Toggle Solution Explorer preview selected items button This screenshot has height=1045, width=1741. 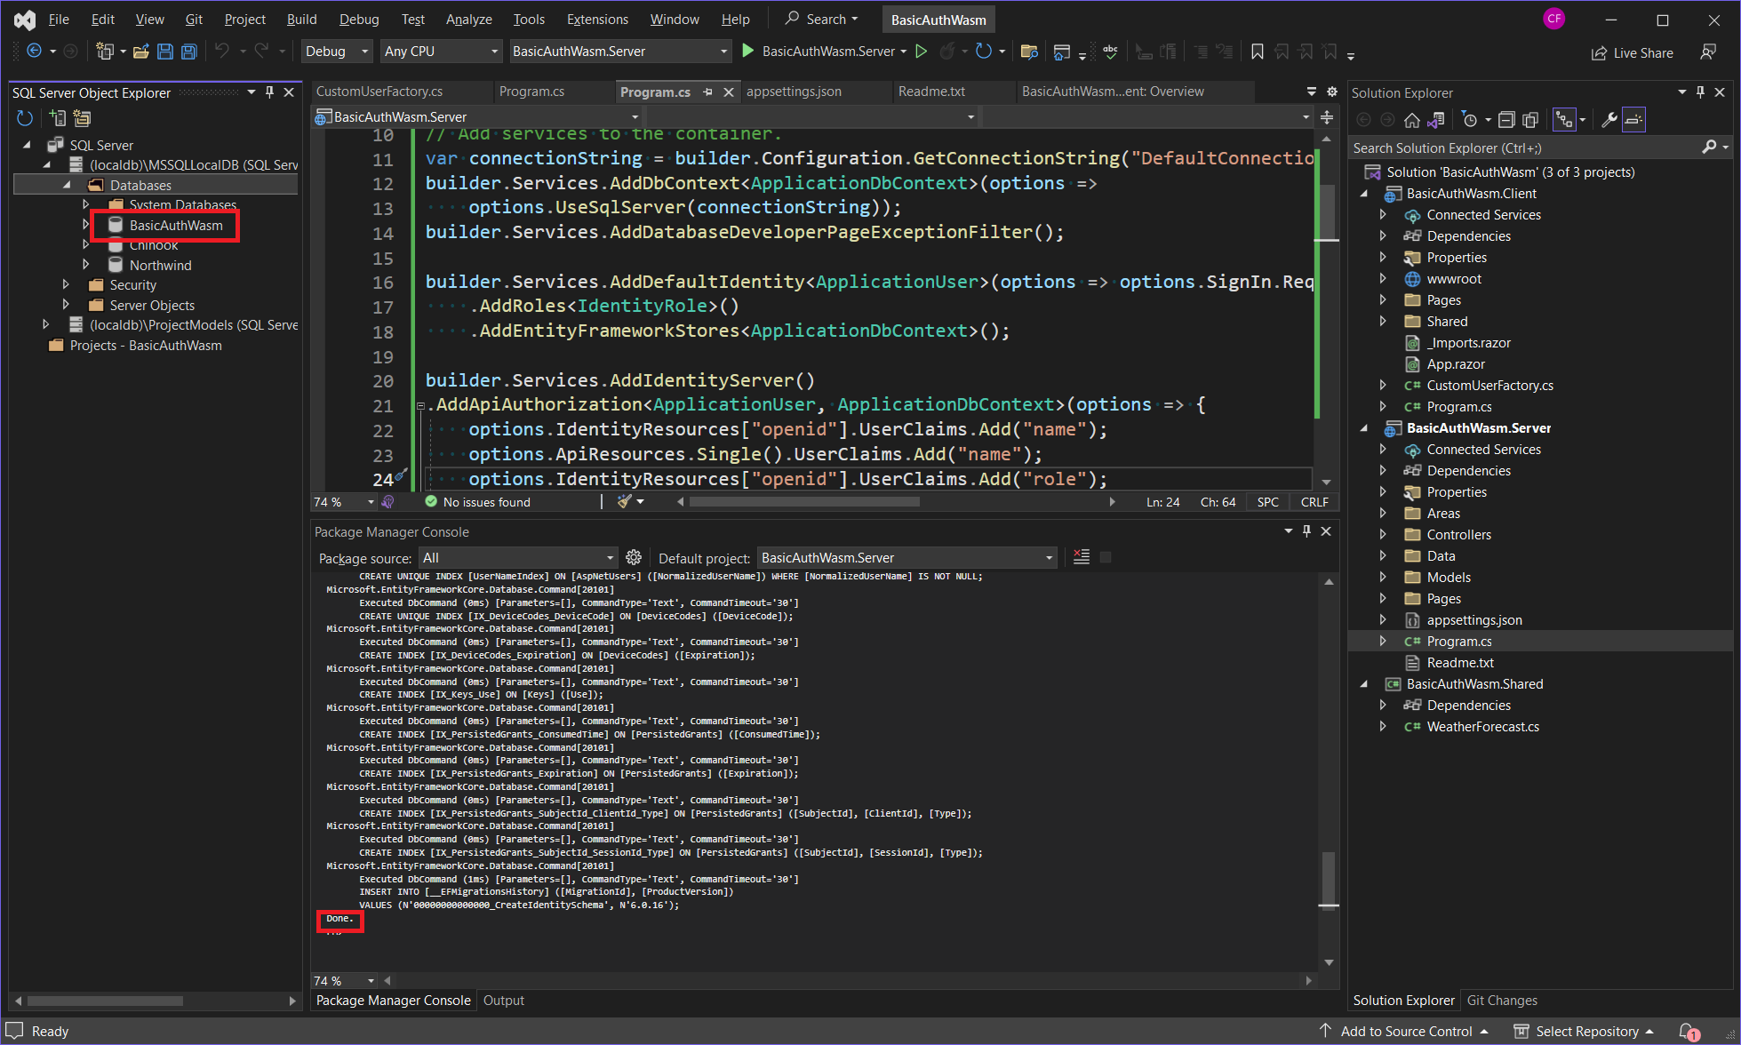coord(1633,120)
